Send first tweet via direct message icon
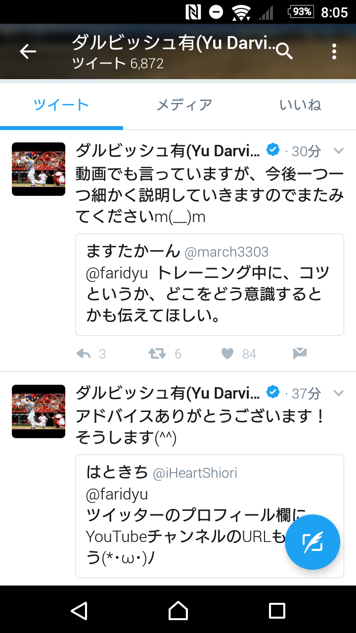Image resolution: width=356 pixels, height=633 pixels. click(x=300, y=353)
